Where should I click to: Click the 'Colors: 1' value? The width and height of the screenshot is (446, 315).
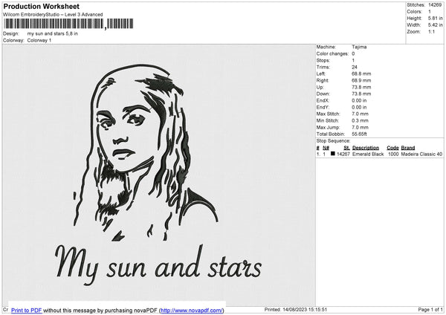pos(430,12)
